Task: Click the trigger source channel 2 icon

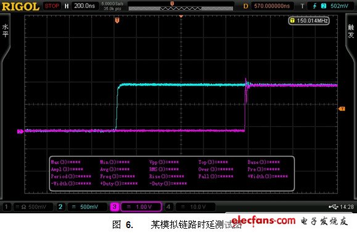Action: pos(324,6)
